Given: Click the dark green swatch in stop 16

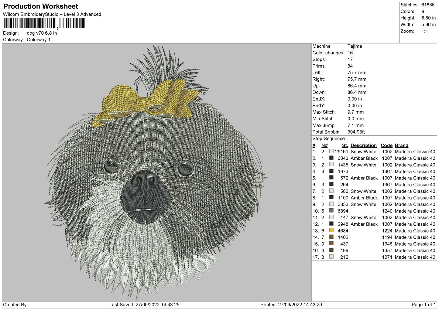Looking at the screenshot, I should coord(331,250).
